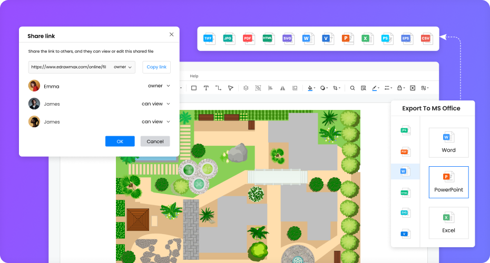Open the fill color bucket dropdown
The width and height of the screenshot is (490, 263).
(x=311, y=88)
